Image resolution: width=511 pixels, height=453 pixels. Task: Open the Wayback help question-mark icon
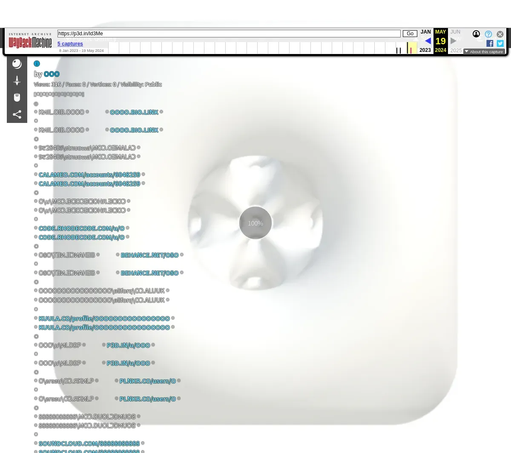tap(488, 34)
